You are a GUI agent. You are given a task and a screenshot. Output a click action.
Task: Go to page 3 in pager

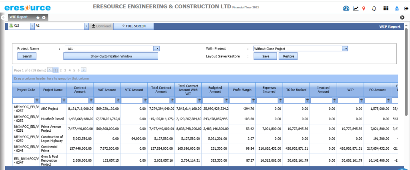(x=65, y=70)
